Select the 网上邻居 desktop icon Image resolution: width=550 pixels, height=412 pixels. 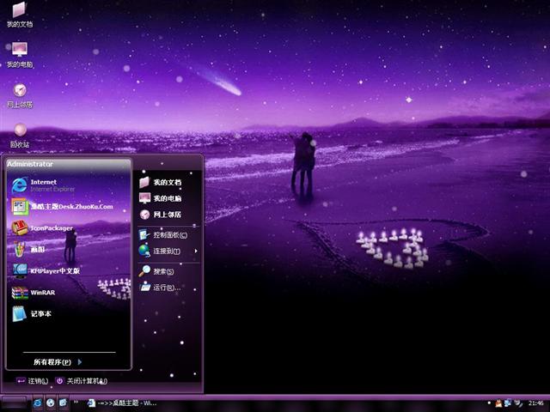click(x=20, y=95)
